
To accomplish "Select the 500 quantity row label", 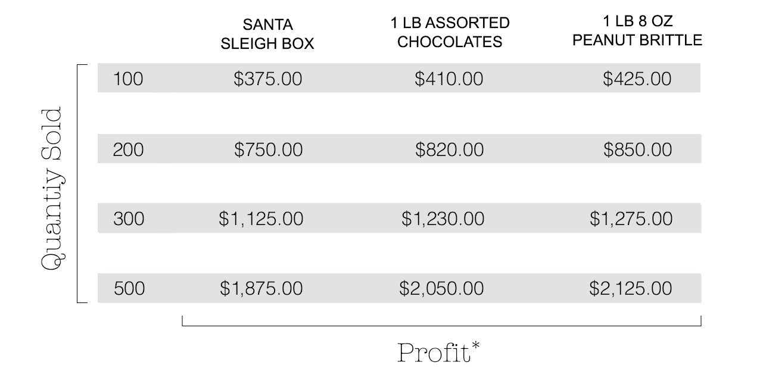I will [128, 289].
